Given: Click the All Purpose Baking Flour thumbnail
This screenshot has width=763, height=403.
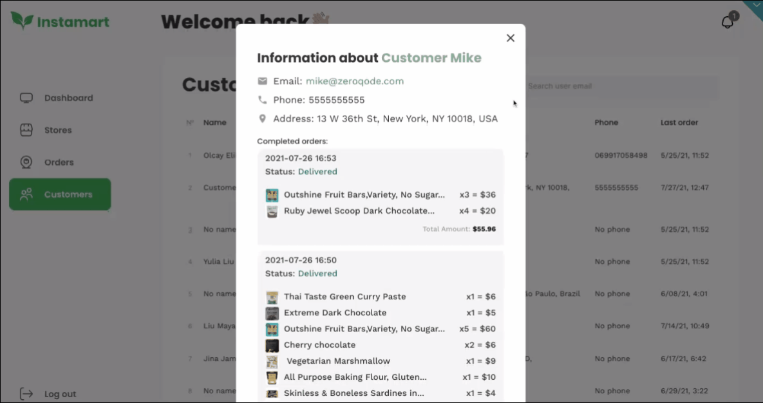Looking at the screenshot, I should tap(272, 377).
